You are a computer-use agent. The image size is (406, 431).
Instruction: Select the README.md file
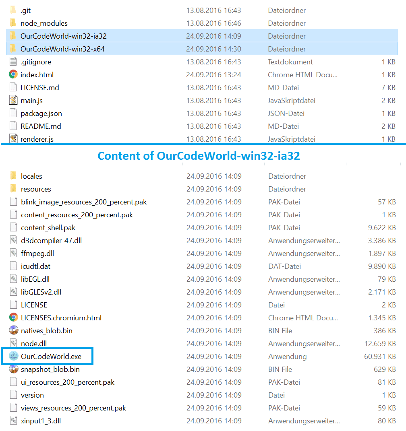click(41, 126)
